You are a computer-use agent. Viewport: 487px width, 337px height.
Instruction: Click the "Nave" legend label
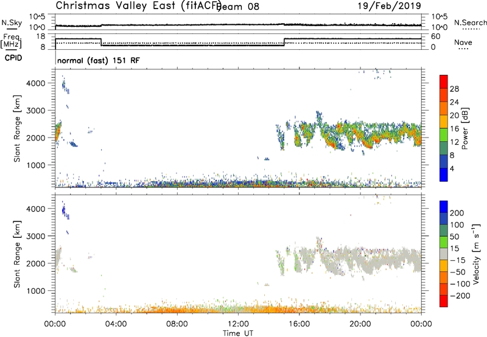click(463, 43)
